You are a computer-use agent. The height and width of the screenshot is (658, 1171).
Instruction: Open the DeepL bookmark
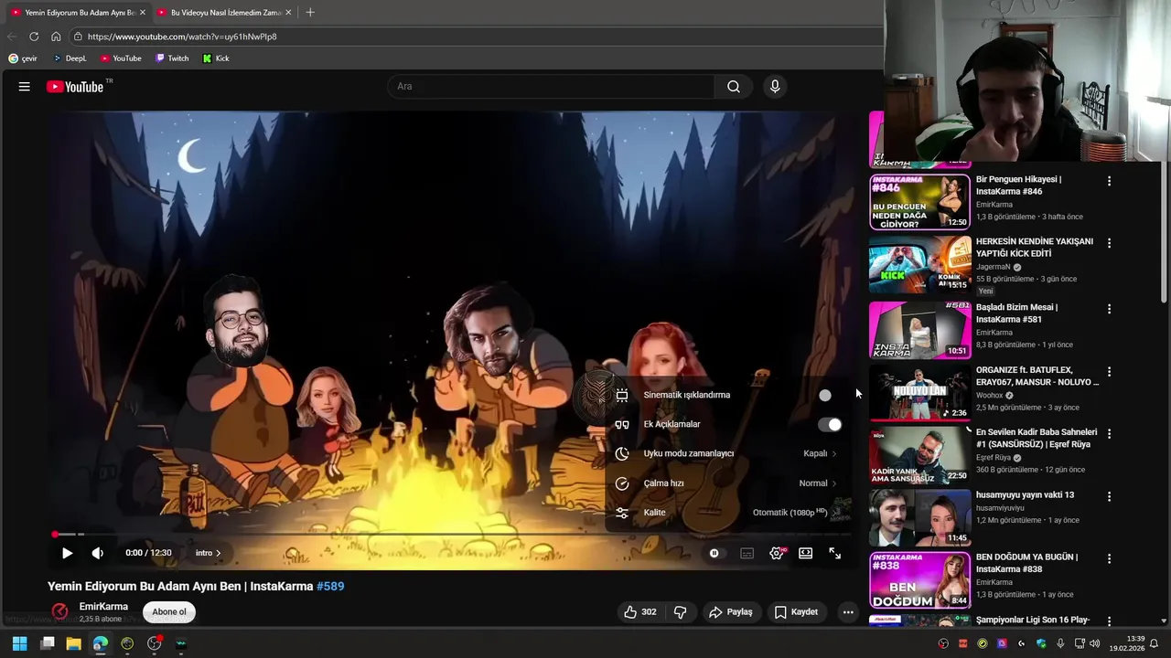tap(70, 58)
